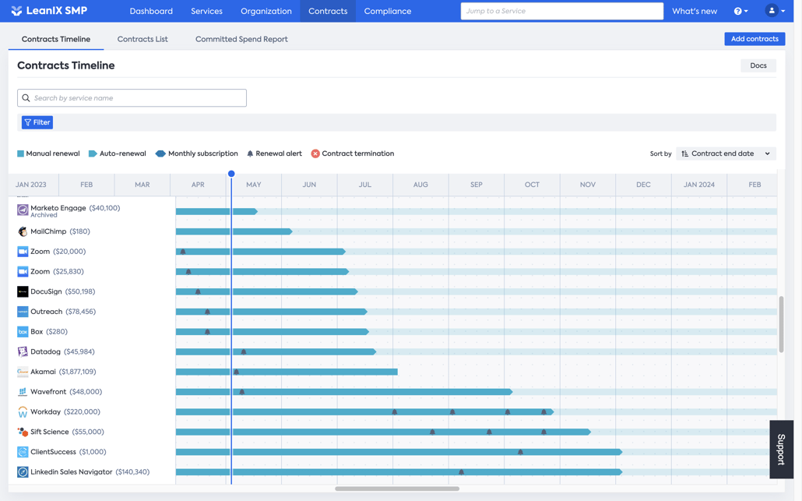Click the horizontal timeline scrollbar
This screenshot has height=501, width=802.
(397, 489)
